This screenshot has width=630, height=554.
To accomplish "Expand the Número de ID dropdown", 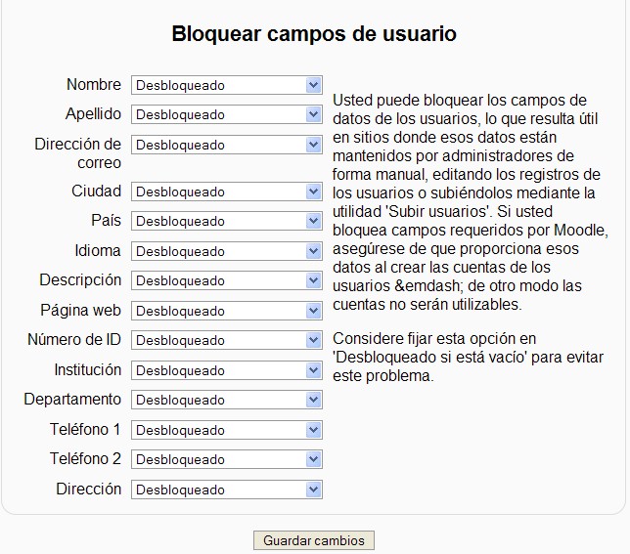I will pyautogui.click(x=226, y=340).
